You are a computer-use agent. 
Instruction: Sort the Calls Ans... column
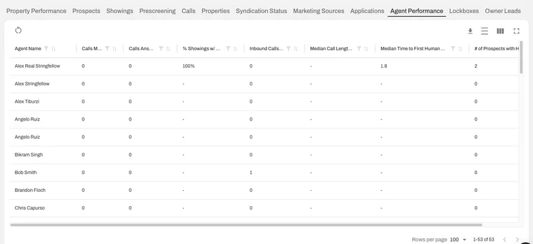point(168,49)
